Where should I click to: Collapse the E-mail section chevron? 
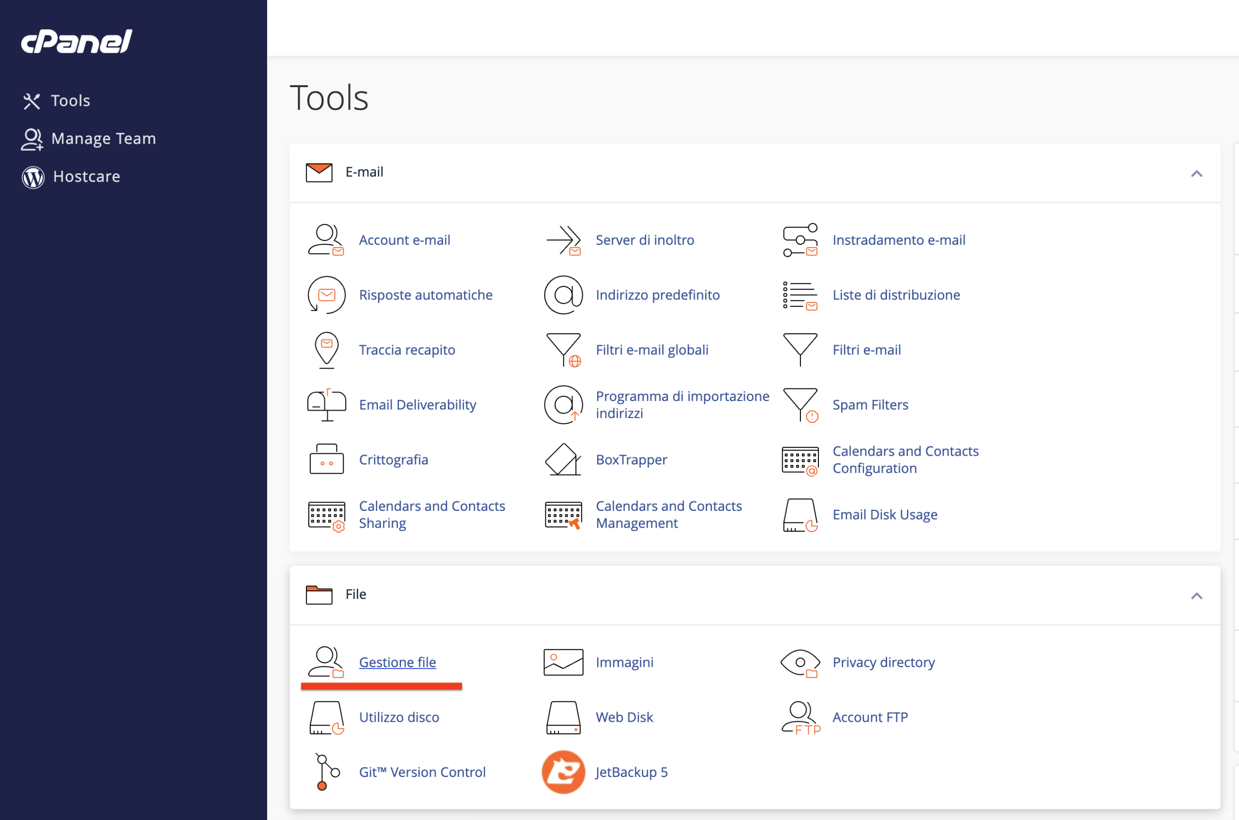[1196, 173]
